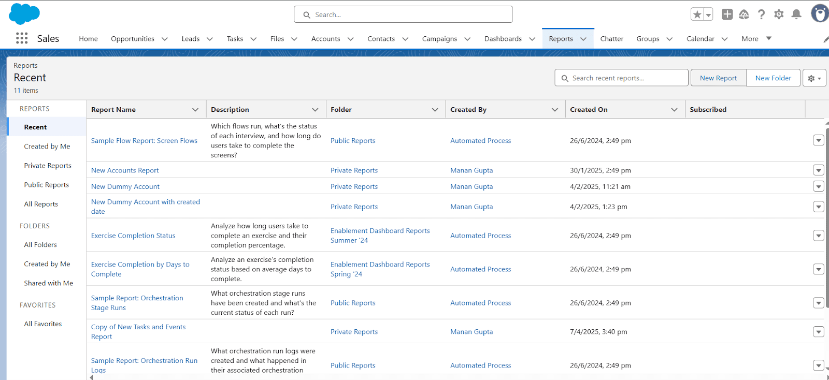Select Private Reports in the sidebar
The image size is (829, 380).
(48, 166)
